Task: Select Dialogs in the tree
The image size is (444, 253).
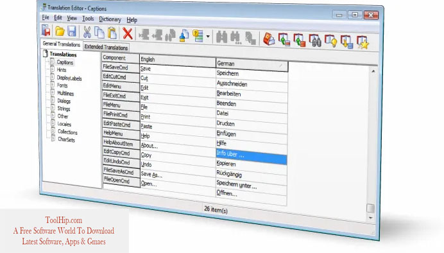Action: coord(64,101)
